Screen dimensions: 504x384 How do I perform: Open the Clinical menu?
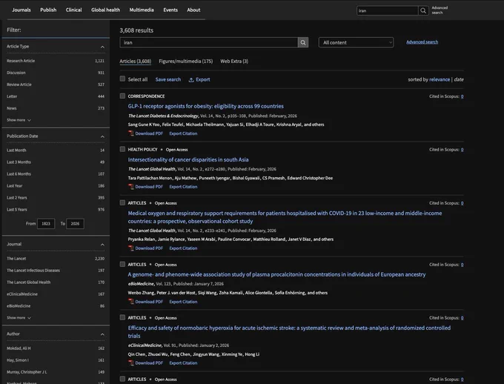73,10
